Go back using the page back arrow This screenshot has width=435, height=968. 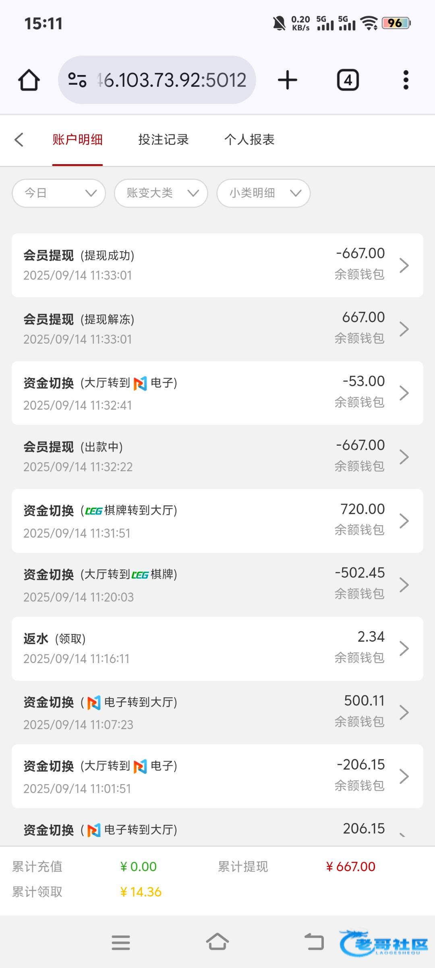coord(19,140)
